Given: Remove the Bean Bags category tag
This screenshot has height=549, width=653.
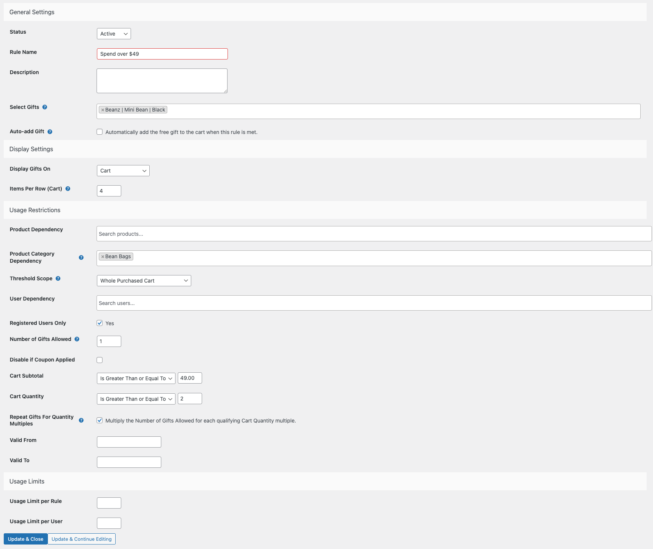Looking at the screenshot, I should (103, 257).
